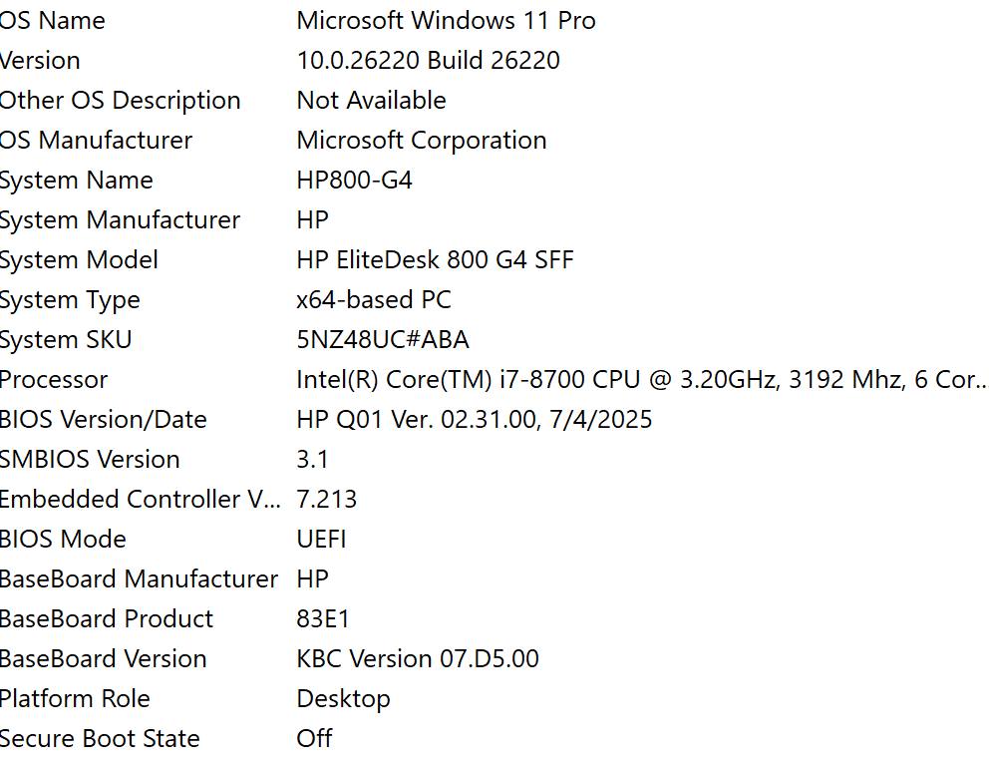Click the Secure Boot State value Off

coord(314,739)
